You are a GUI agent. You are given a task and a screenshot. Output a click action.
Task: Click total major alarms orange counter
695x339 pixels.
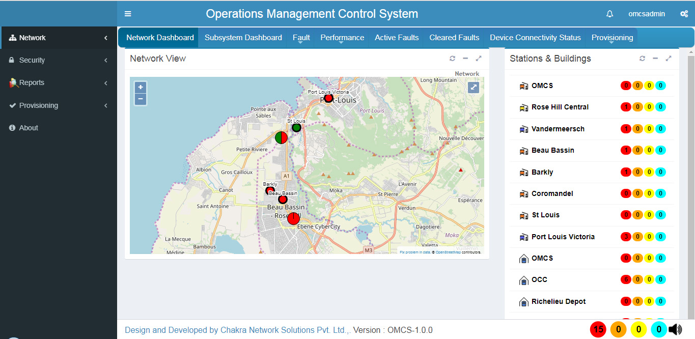618,329
